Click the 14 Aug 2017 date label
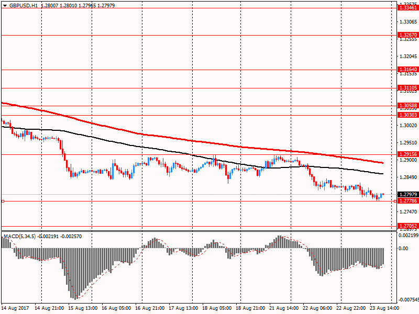419x314 pixels. tap(15, 308)
